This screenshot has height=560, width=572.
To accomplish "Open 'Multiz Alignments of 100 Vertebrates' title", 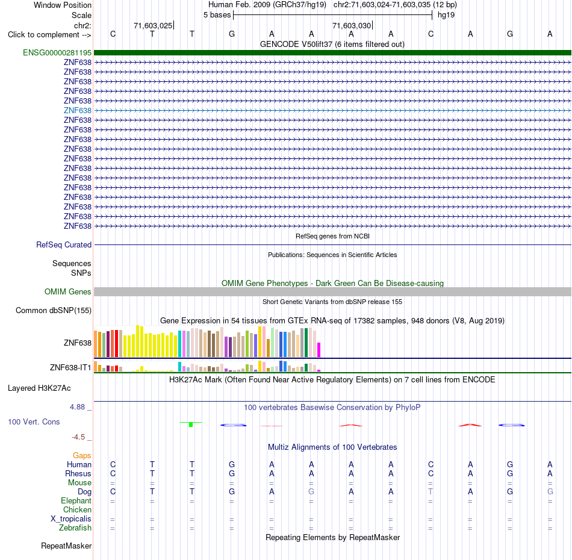I will coord(332,447).
